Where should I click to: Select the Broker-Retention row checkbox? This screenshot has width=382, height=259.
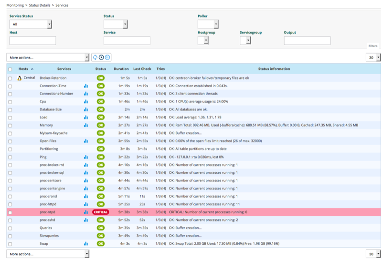11,78
